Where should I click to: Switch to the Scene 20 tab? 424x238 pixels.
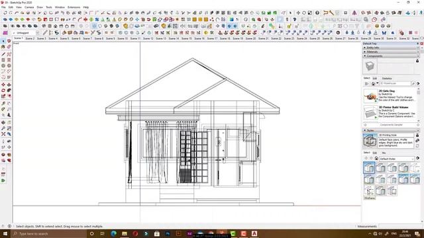tap(250, 38)
